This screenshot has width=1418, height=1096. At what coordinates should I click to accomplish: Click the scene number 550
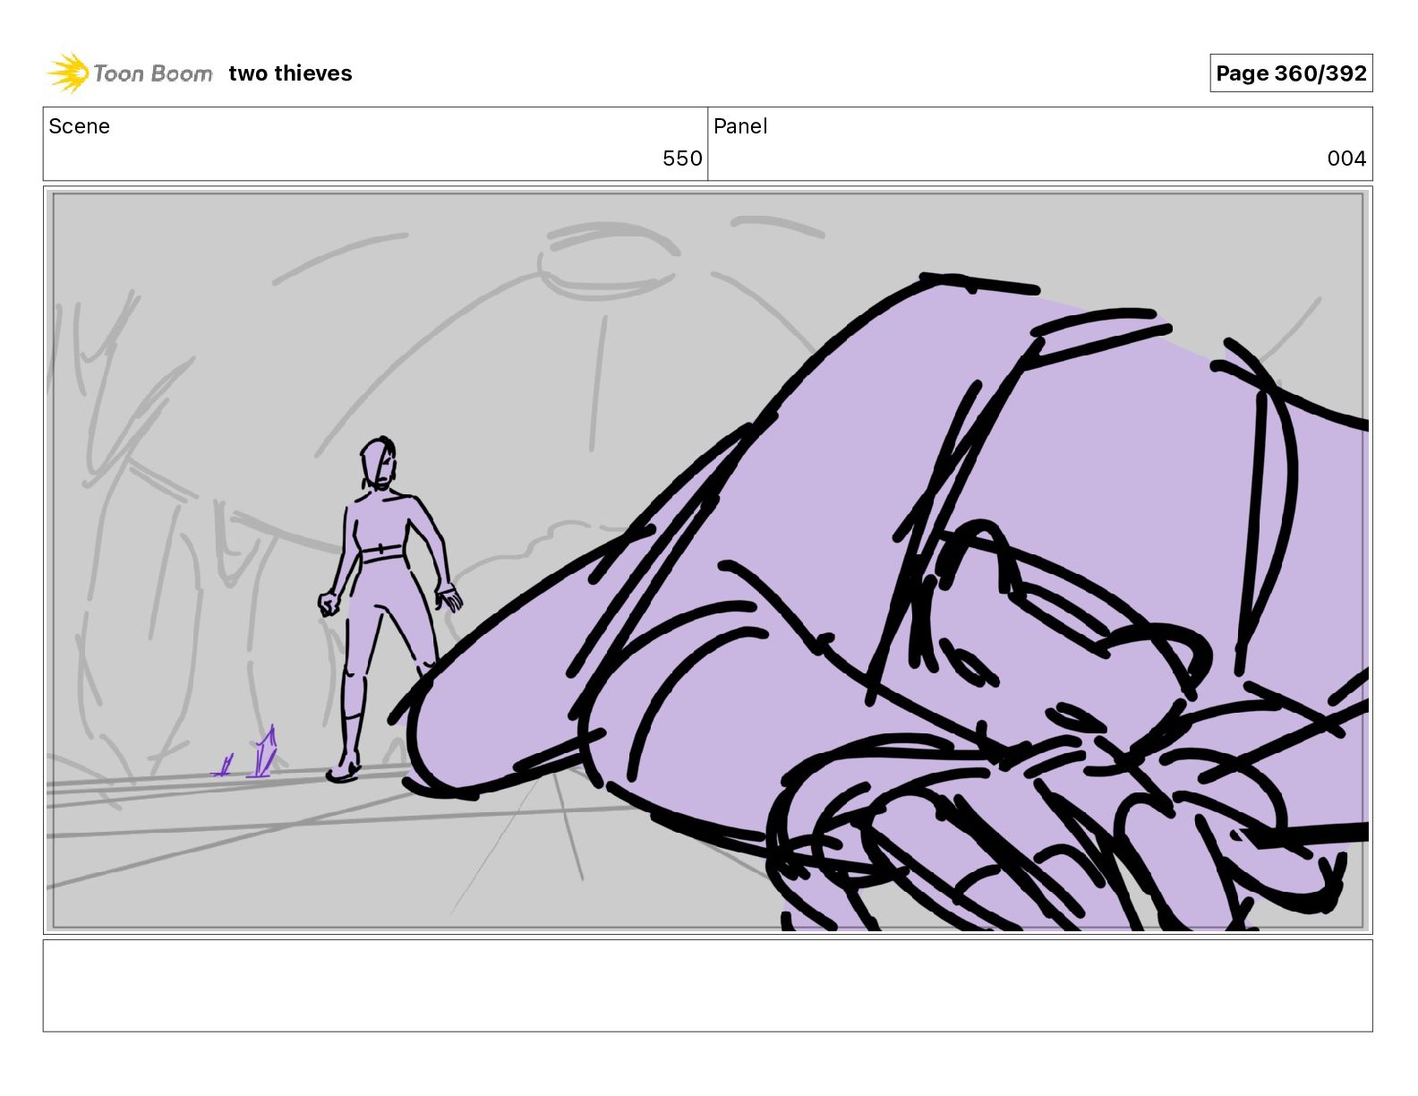(682, 158)
